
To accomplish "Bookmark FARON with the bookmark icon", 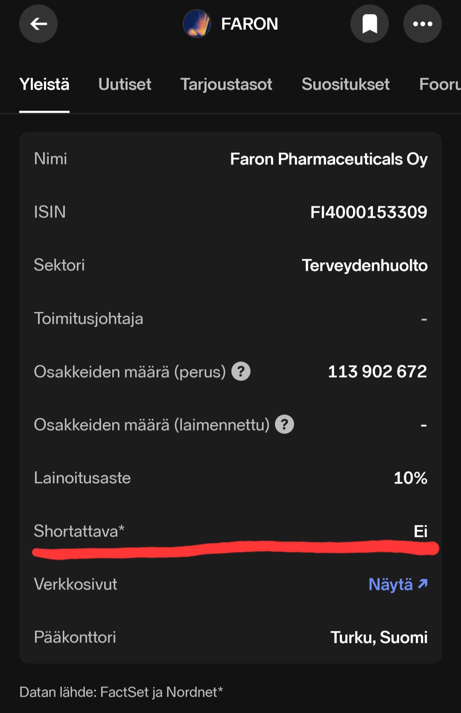I will pyautogui.click(x=370, y=24).
